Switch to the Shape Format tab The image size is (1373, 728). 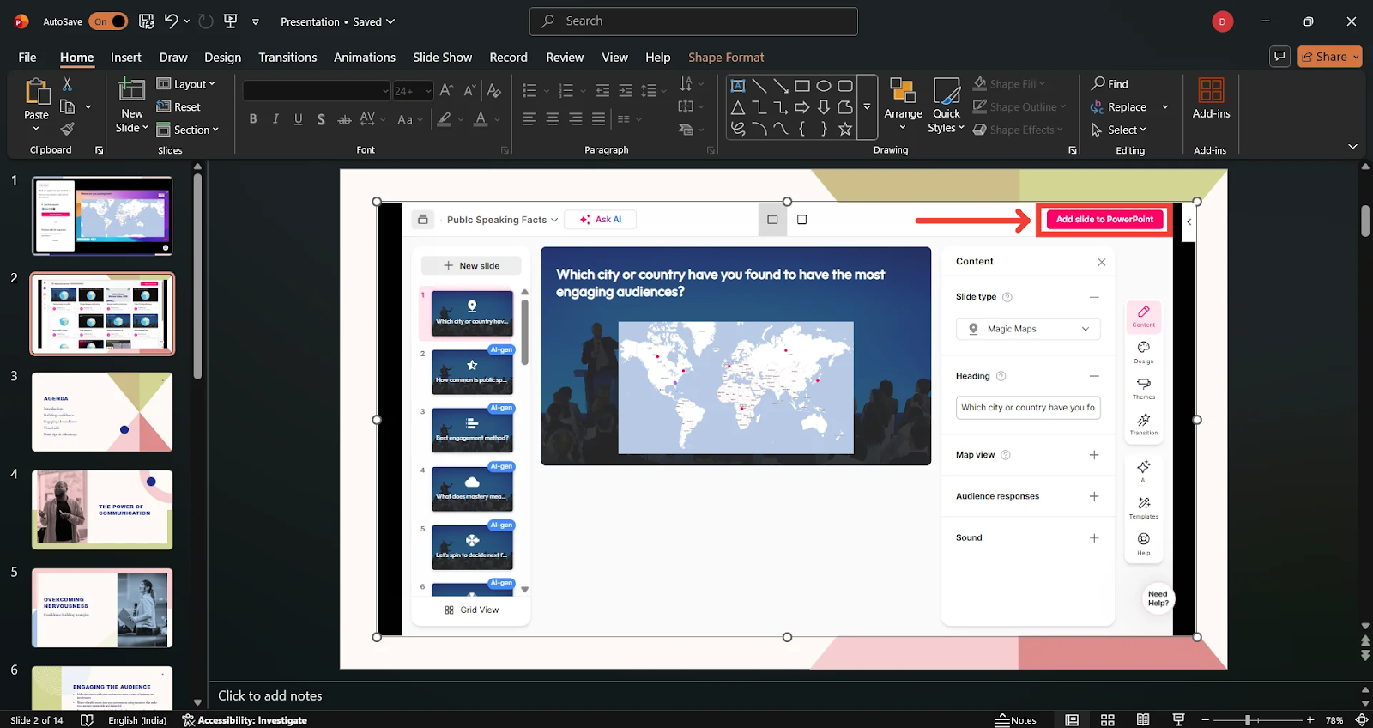pos(725,57)
